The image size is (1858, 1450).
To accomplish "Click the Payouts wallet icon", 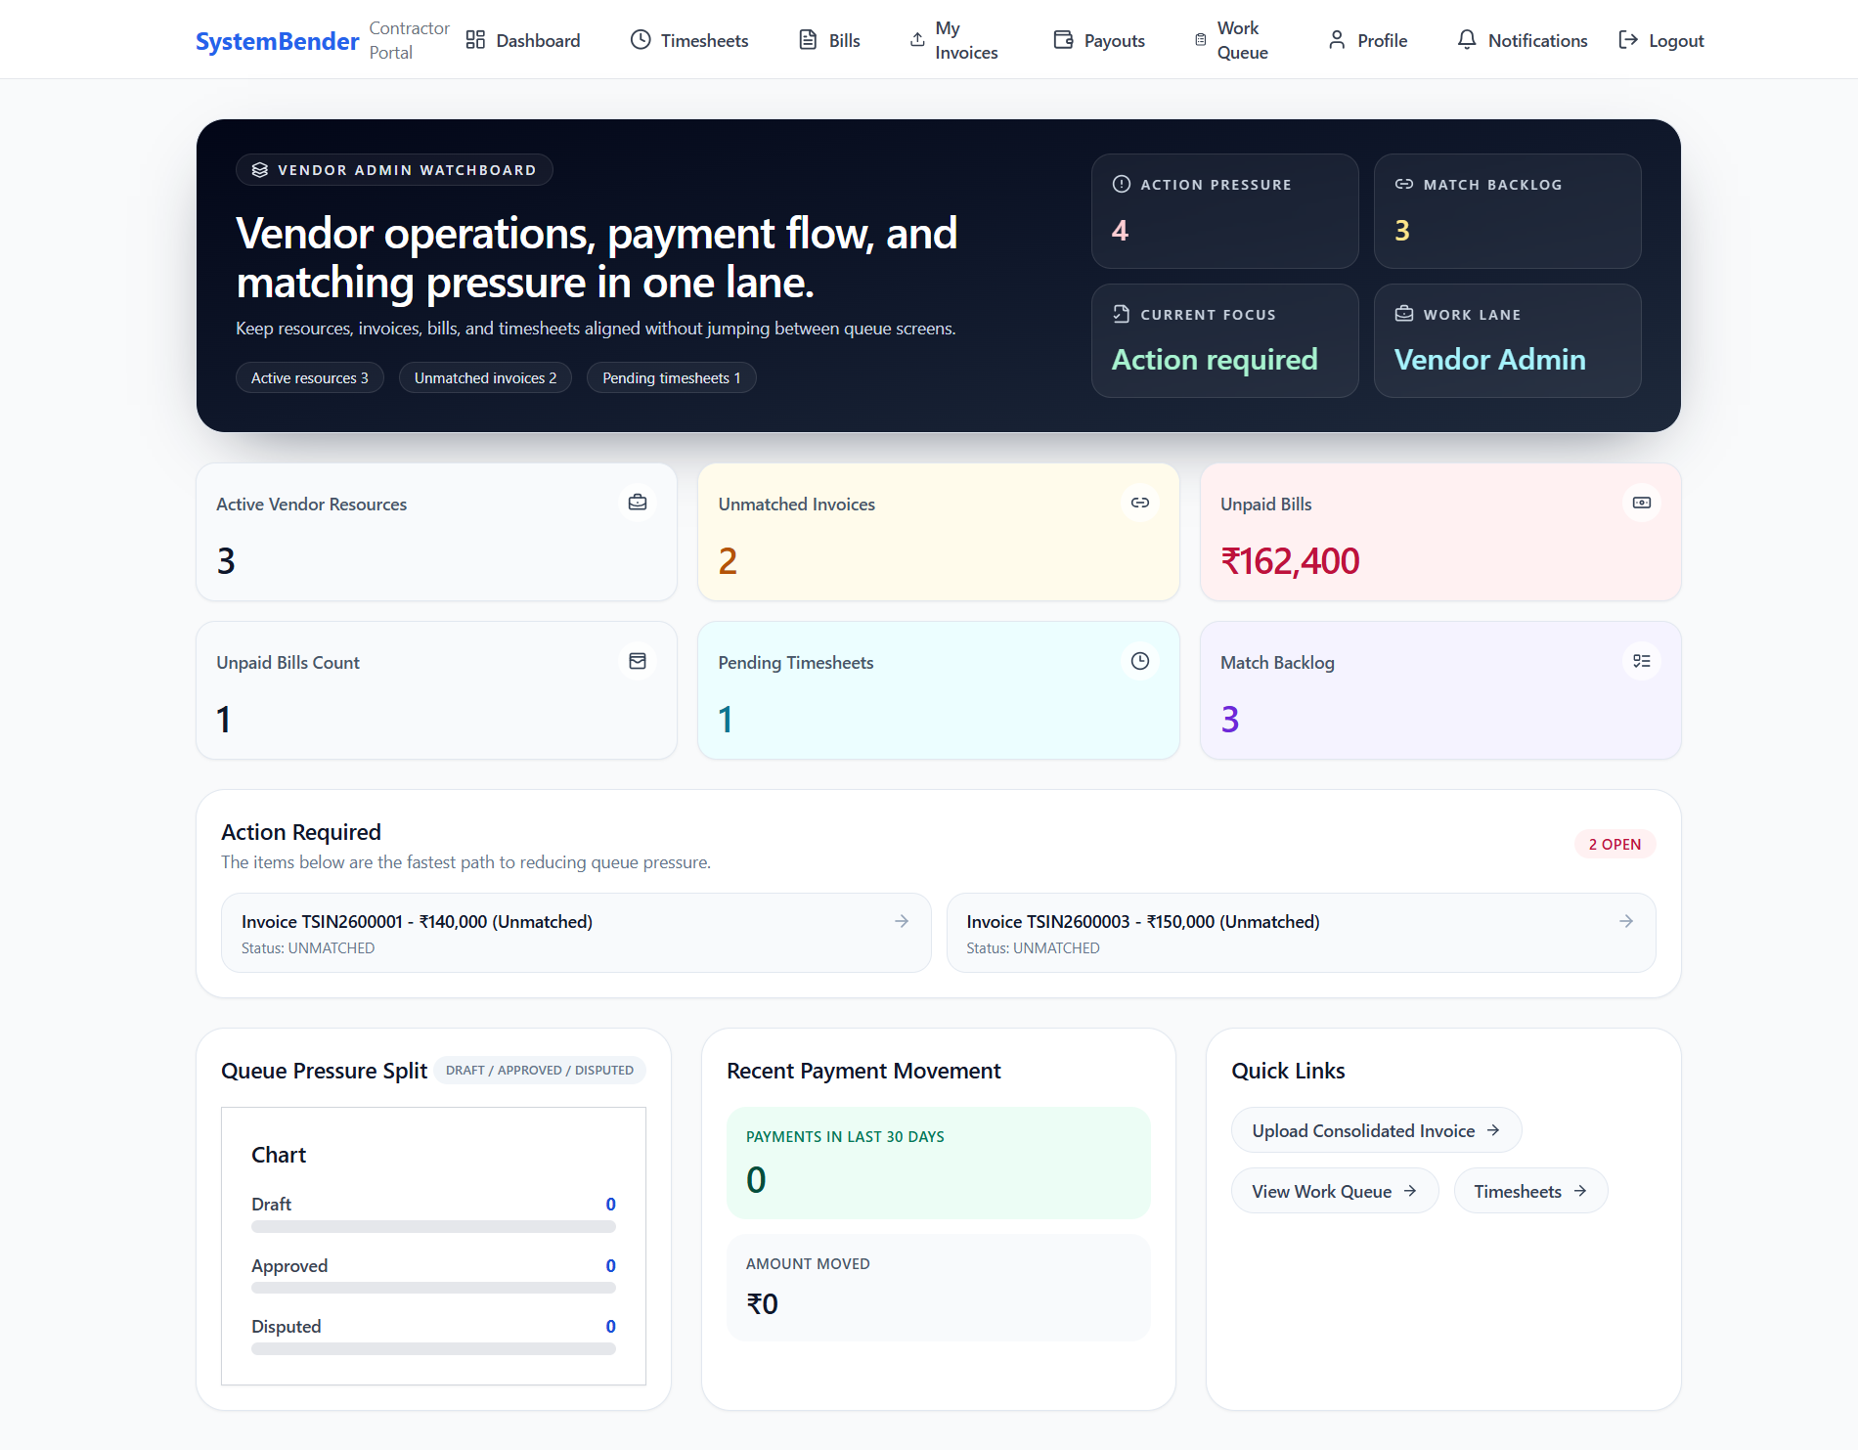I will click(1063, 40).
